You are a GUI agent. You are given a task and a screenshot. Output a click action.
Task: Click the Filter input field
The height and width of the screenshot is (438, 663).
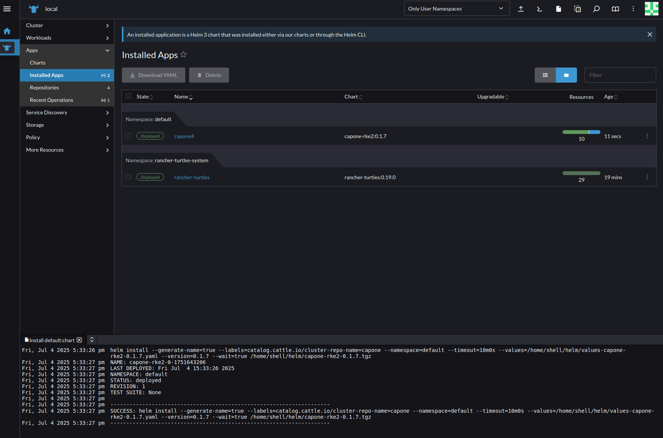pos(620,75)
